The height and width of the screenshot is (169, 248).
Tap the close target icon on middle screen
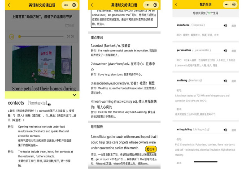[155, 5]
